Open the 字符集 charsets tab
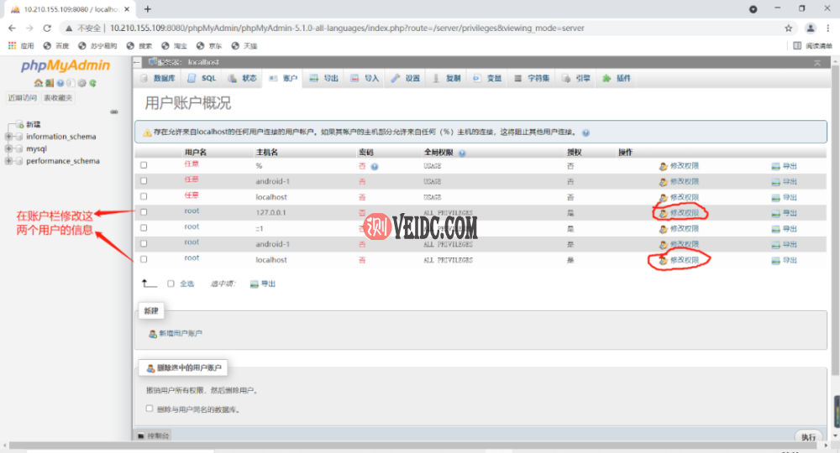The image size is (840, 453). [x=532, y=78]
